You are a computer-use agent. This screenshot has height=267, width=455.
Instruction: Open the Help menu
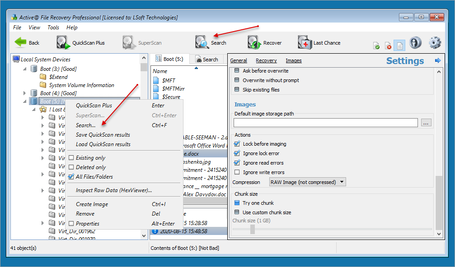[72, 27]
